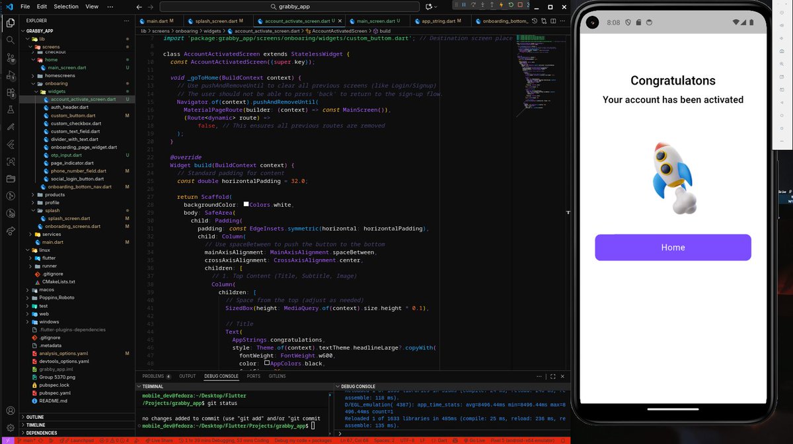Open Source Control view with 17 badge
793x444 pixels.
[11, 57]
